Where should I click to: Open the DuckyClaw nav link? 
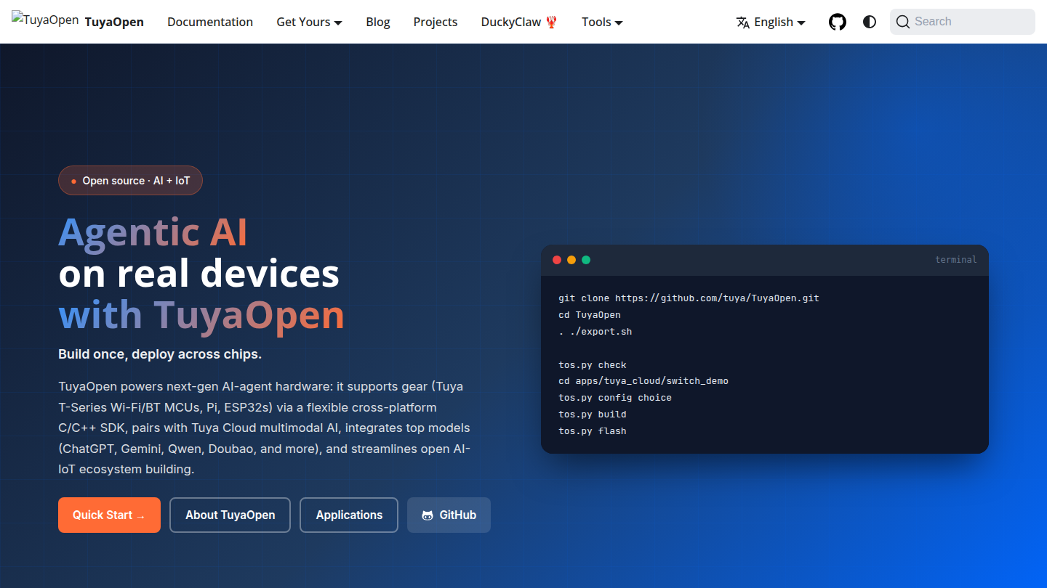pos(519,22)
